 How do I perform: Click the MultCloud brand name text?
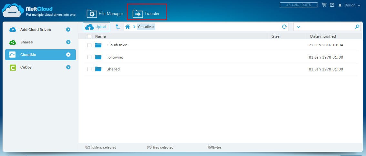click(x=39, y=9)
